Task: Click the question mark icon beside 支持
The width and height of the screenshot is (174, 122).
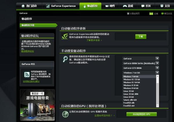Action: [x=162, y=6]
